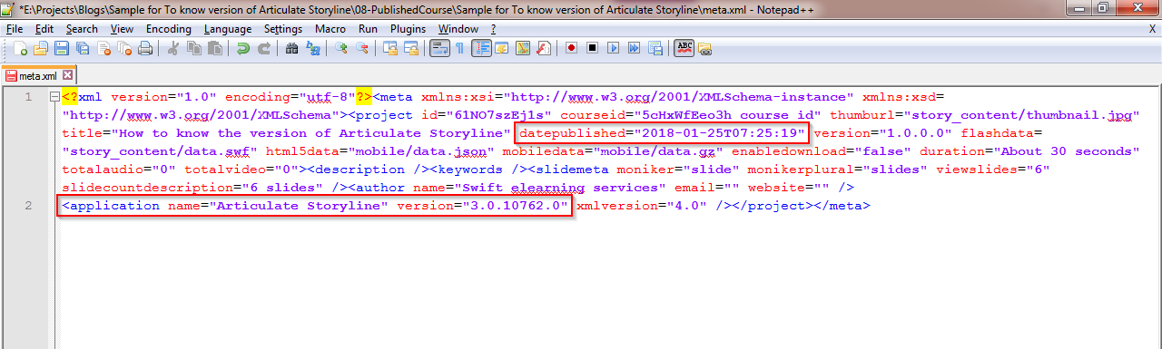Screen dimensions: 1162x349
Task: Click the Save All toolbar icon
Action: point(82,47)
